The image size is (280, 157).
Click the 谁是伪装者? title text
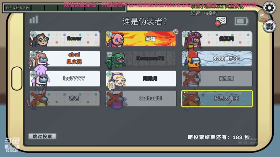145,22
